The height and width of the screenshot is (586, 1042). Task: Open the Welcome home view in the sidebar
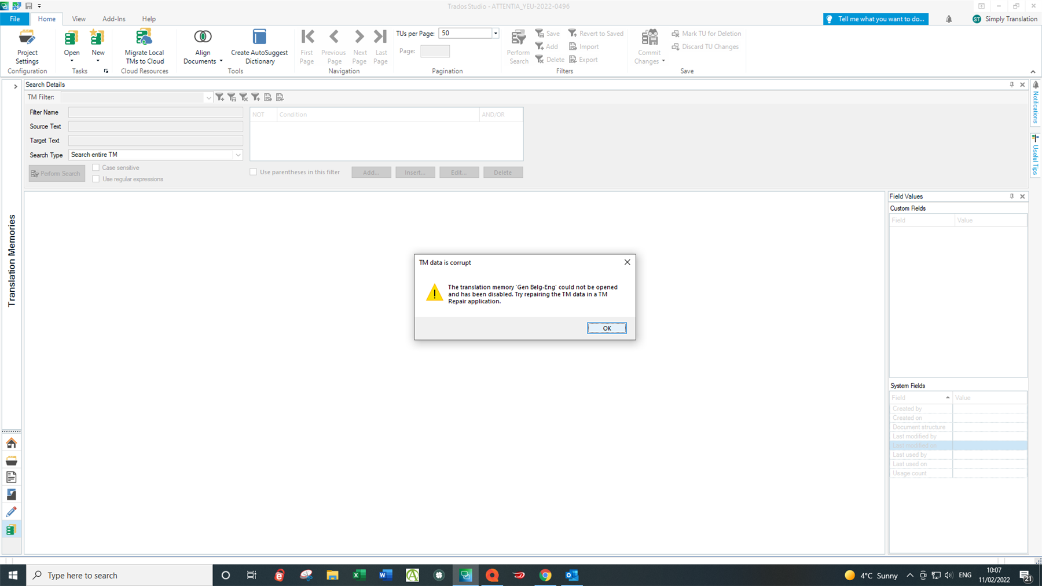click(x=12, y=443)
